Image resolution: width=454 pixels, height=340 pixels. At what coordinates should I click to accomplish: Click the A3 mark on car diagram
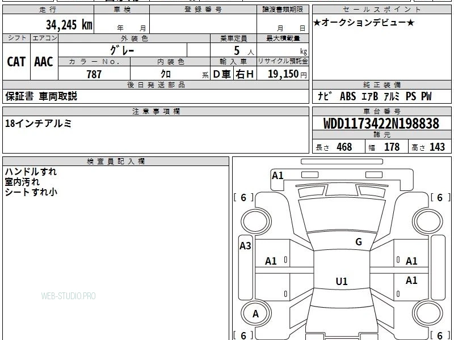[245, 246]
